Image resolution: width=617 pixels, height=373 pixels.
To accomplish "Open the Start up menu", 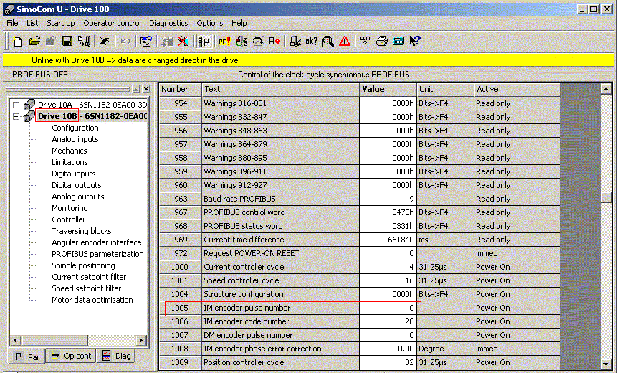I will tap(61, 23).
